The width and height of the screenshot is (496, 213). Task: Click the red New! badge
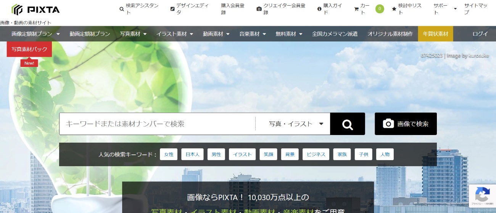tap(29, 63)
